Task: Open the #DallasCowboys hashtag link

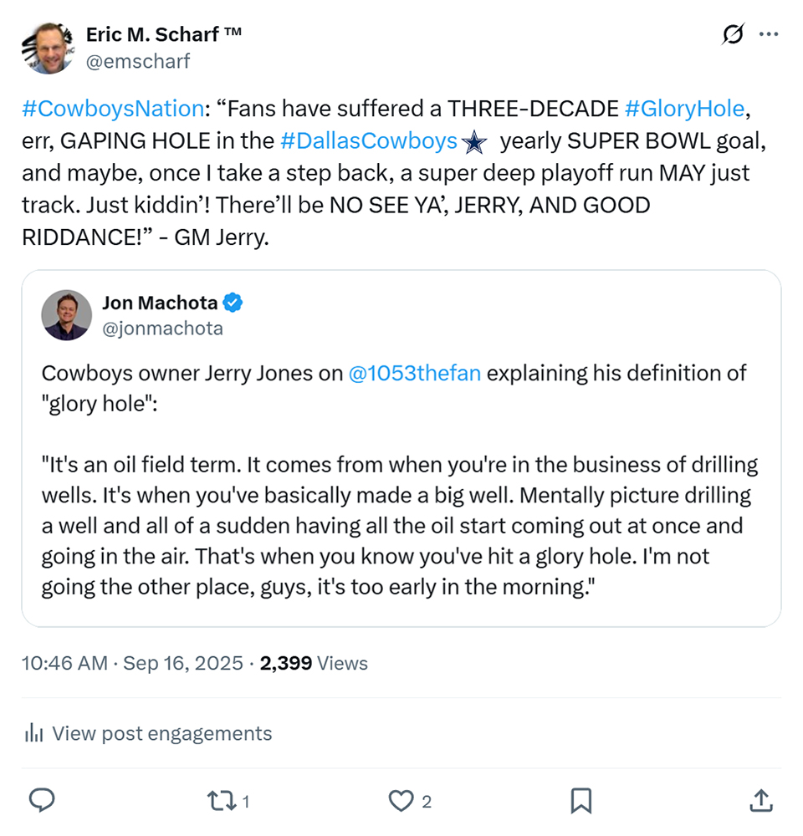Action: point(369,142)
